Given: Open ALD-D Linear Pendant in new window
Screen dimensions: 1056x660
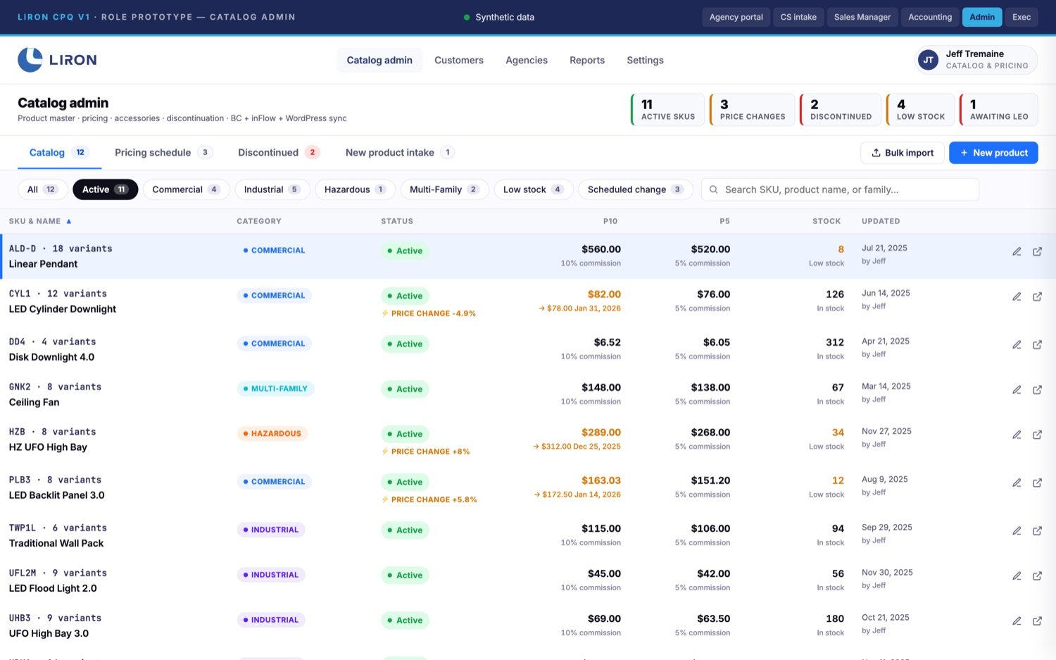Looking at the screenshot, I should coord(1037,251).
